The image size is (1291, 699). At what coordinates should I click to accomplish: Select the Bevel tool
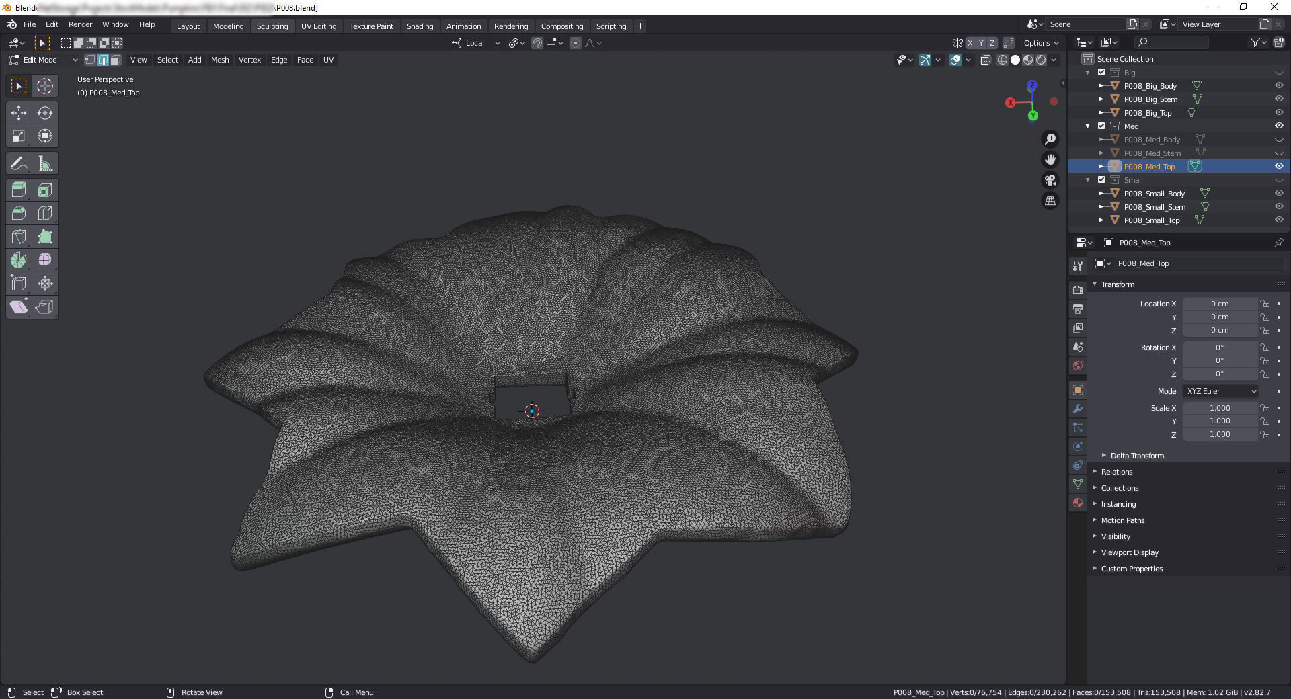tap(19, 214)
